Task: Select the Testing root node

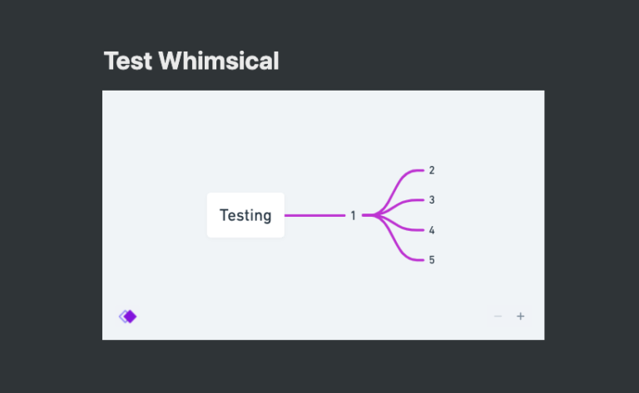Action: tap(245, 215)
